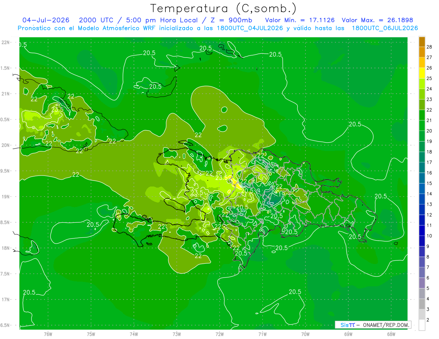The image size is (439, 339).
Task: Click the date '04-Jul-2026' in header
Action: tap(46, 20)
